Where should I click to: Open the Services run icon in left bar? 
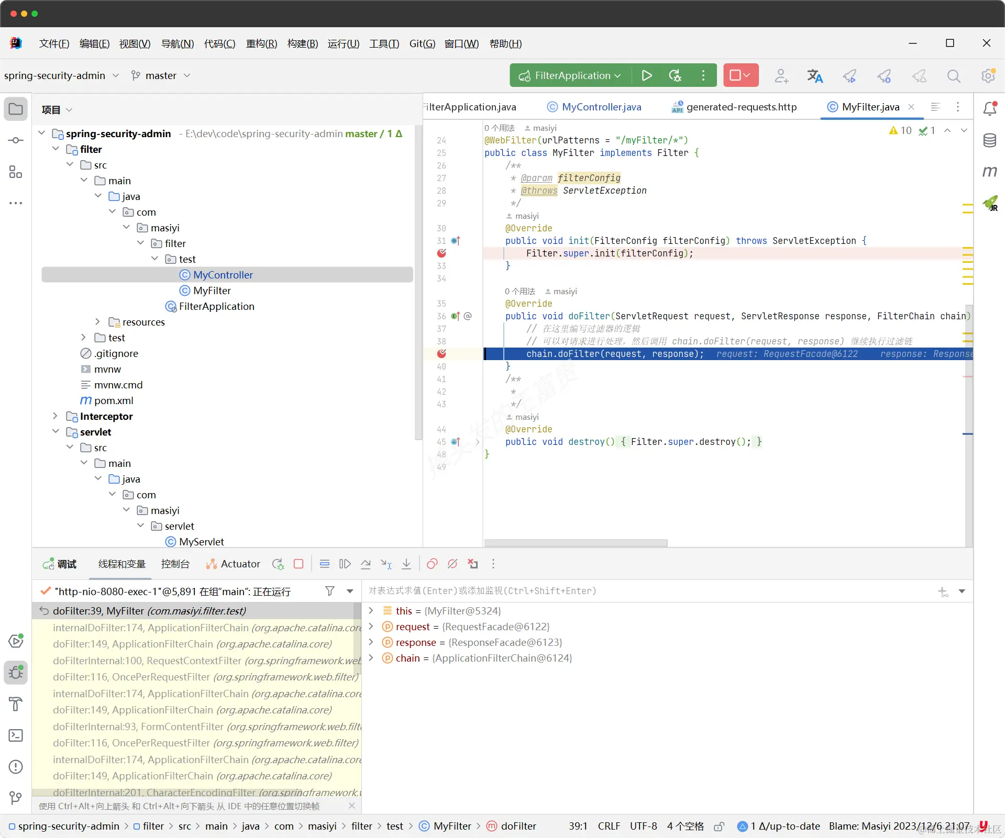click(x=16, y=641)
